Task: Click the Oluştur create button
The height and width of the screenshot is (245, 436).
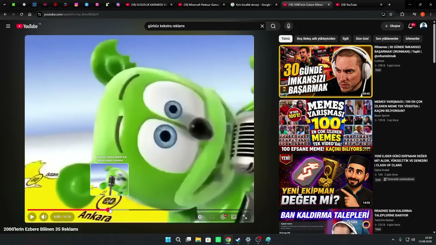Action: tap(392, 26)
